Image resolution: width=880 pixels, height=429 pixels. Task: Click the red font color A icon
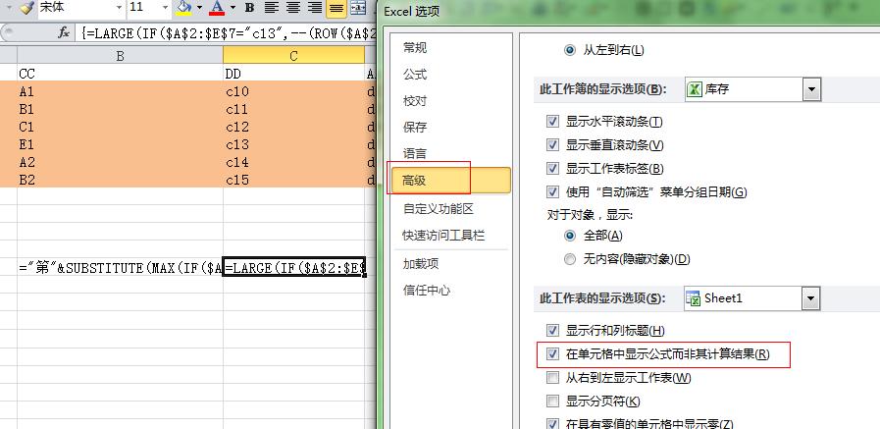217,7
